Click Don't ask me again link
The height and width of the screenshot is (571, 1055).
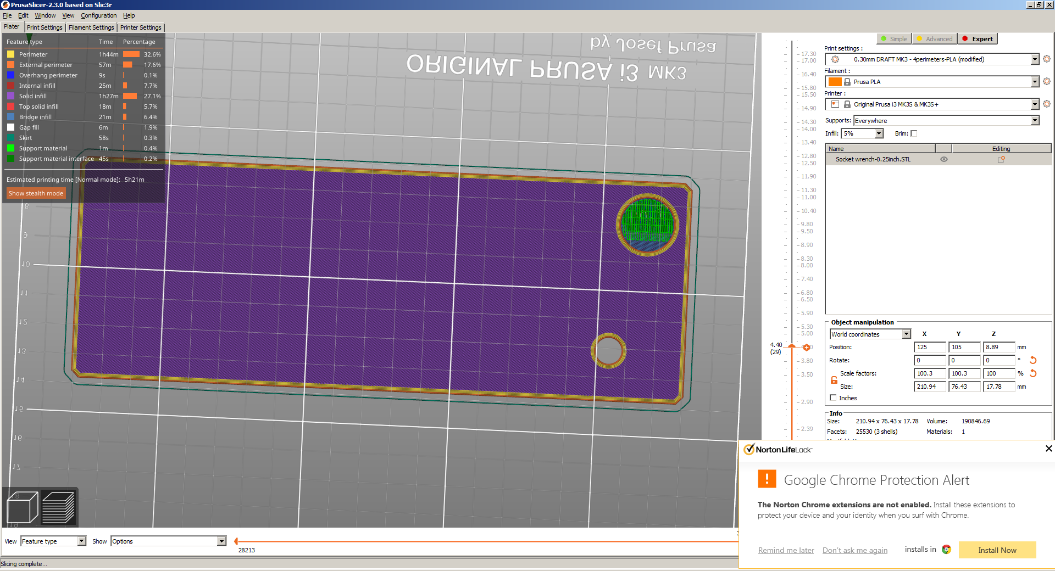tap(855, 550)
